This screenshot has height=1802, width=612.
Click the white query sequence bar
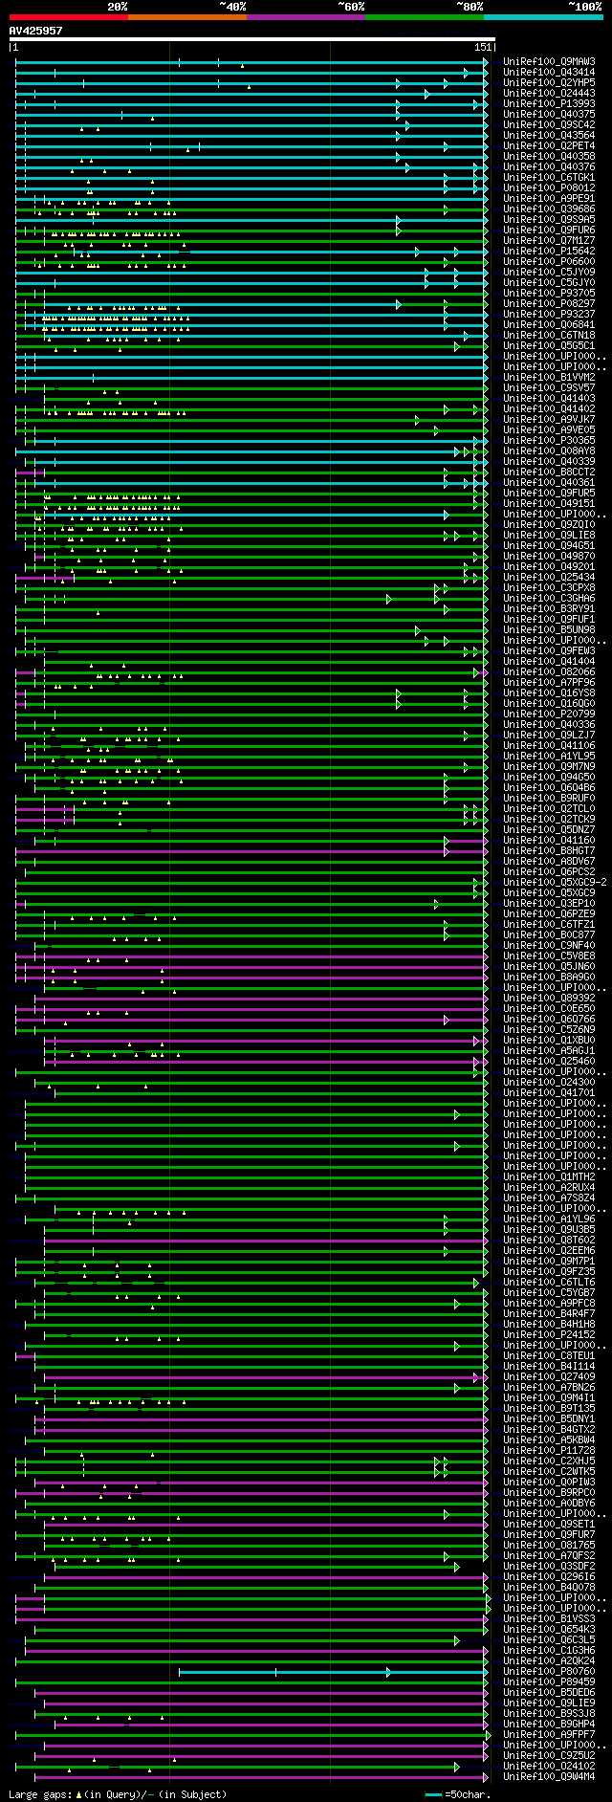click(251, 39)
